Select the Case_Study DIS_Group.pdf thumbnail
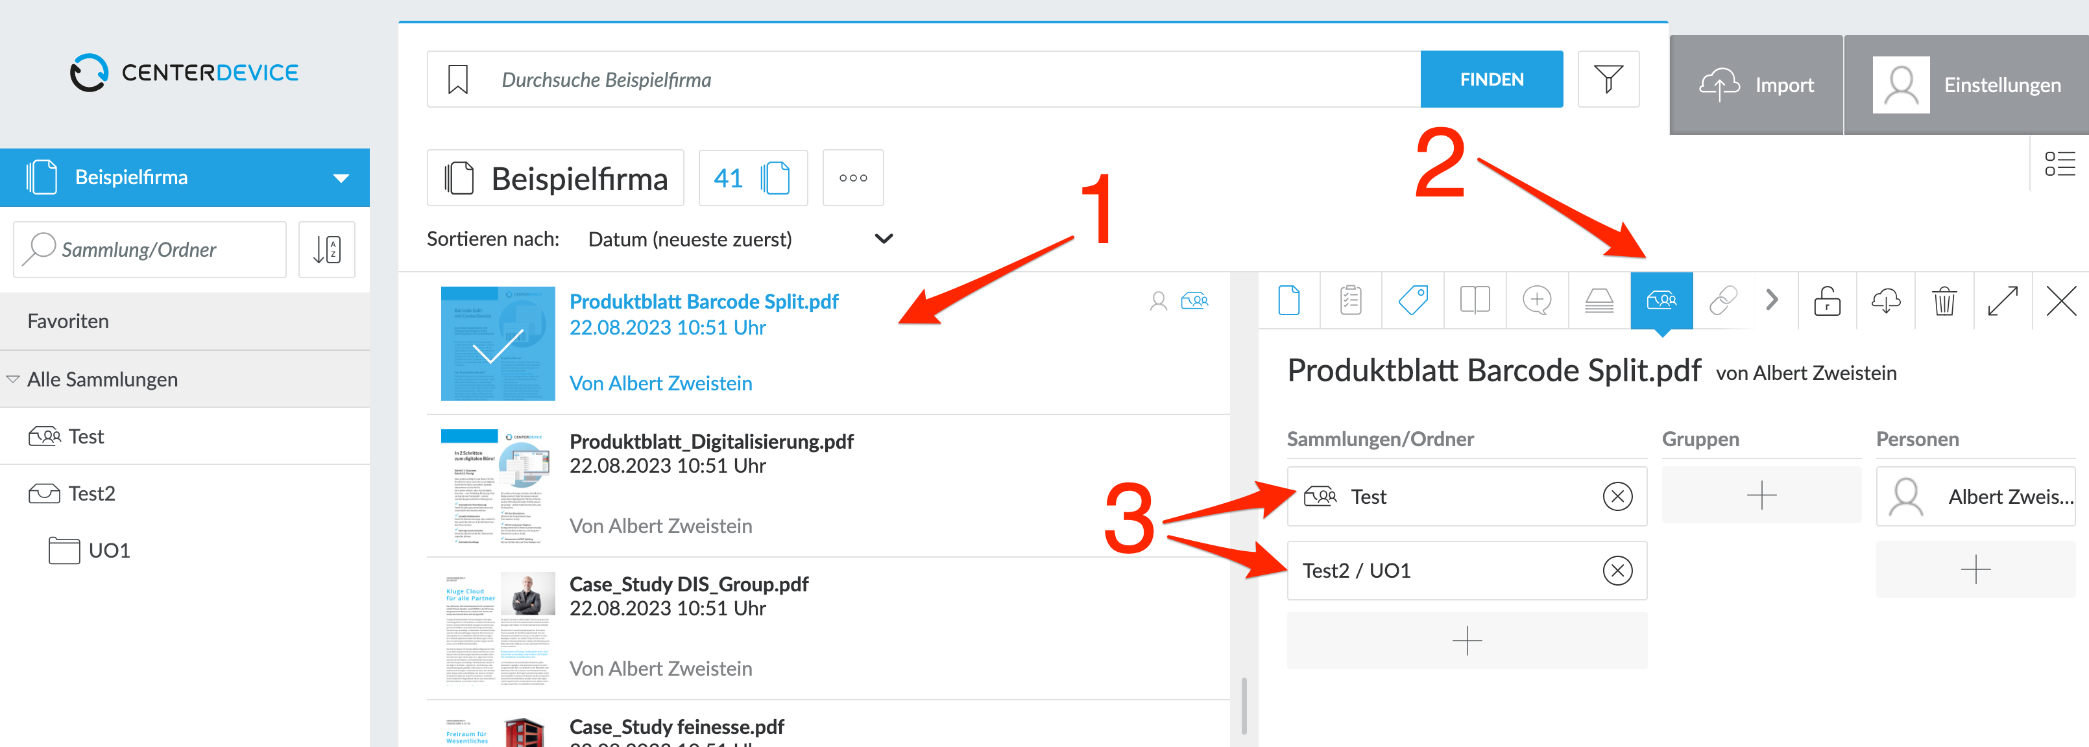 pos(498,630)
